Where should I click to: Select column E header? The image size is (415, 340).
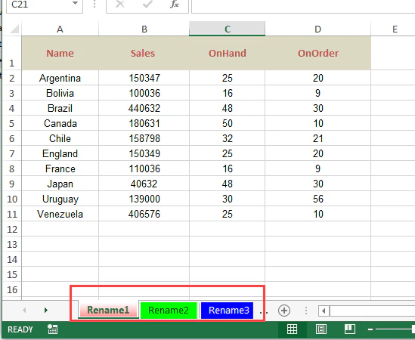point(395,29)
